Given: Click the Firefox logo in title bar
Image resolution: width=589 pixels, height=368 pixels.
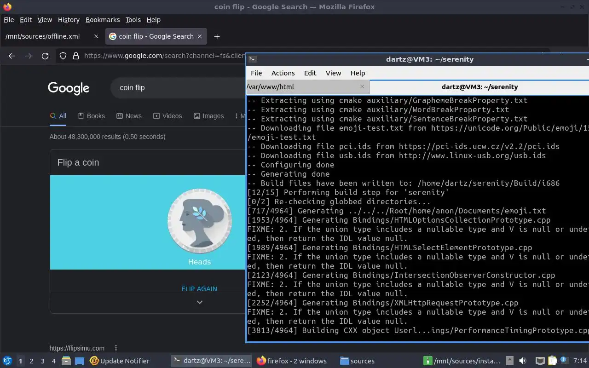Looking at the screenshot, I should coord(7,7).
